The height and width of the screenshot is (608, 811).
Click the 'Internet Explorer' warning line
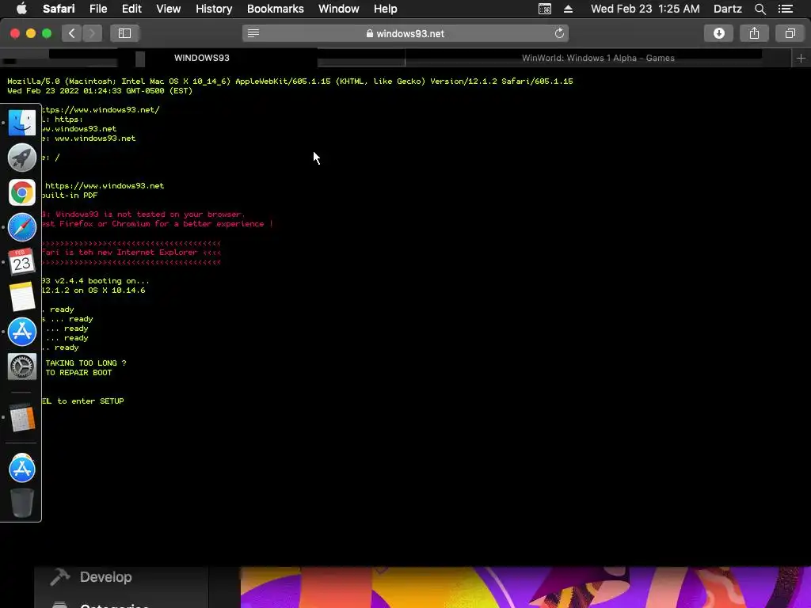click(x=131, y=253)
